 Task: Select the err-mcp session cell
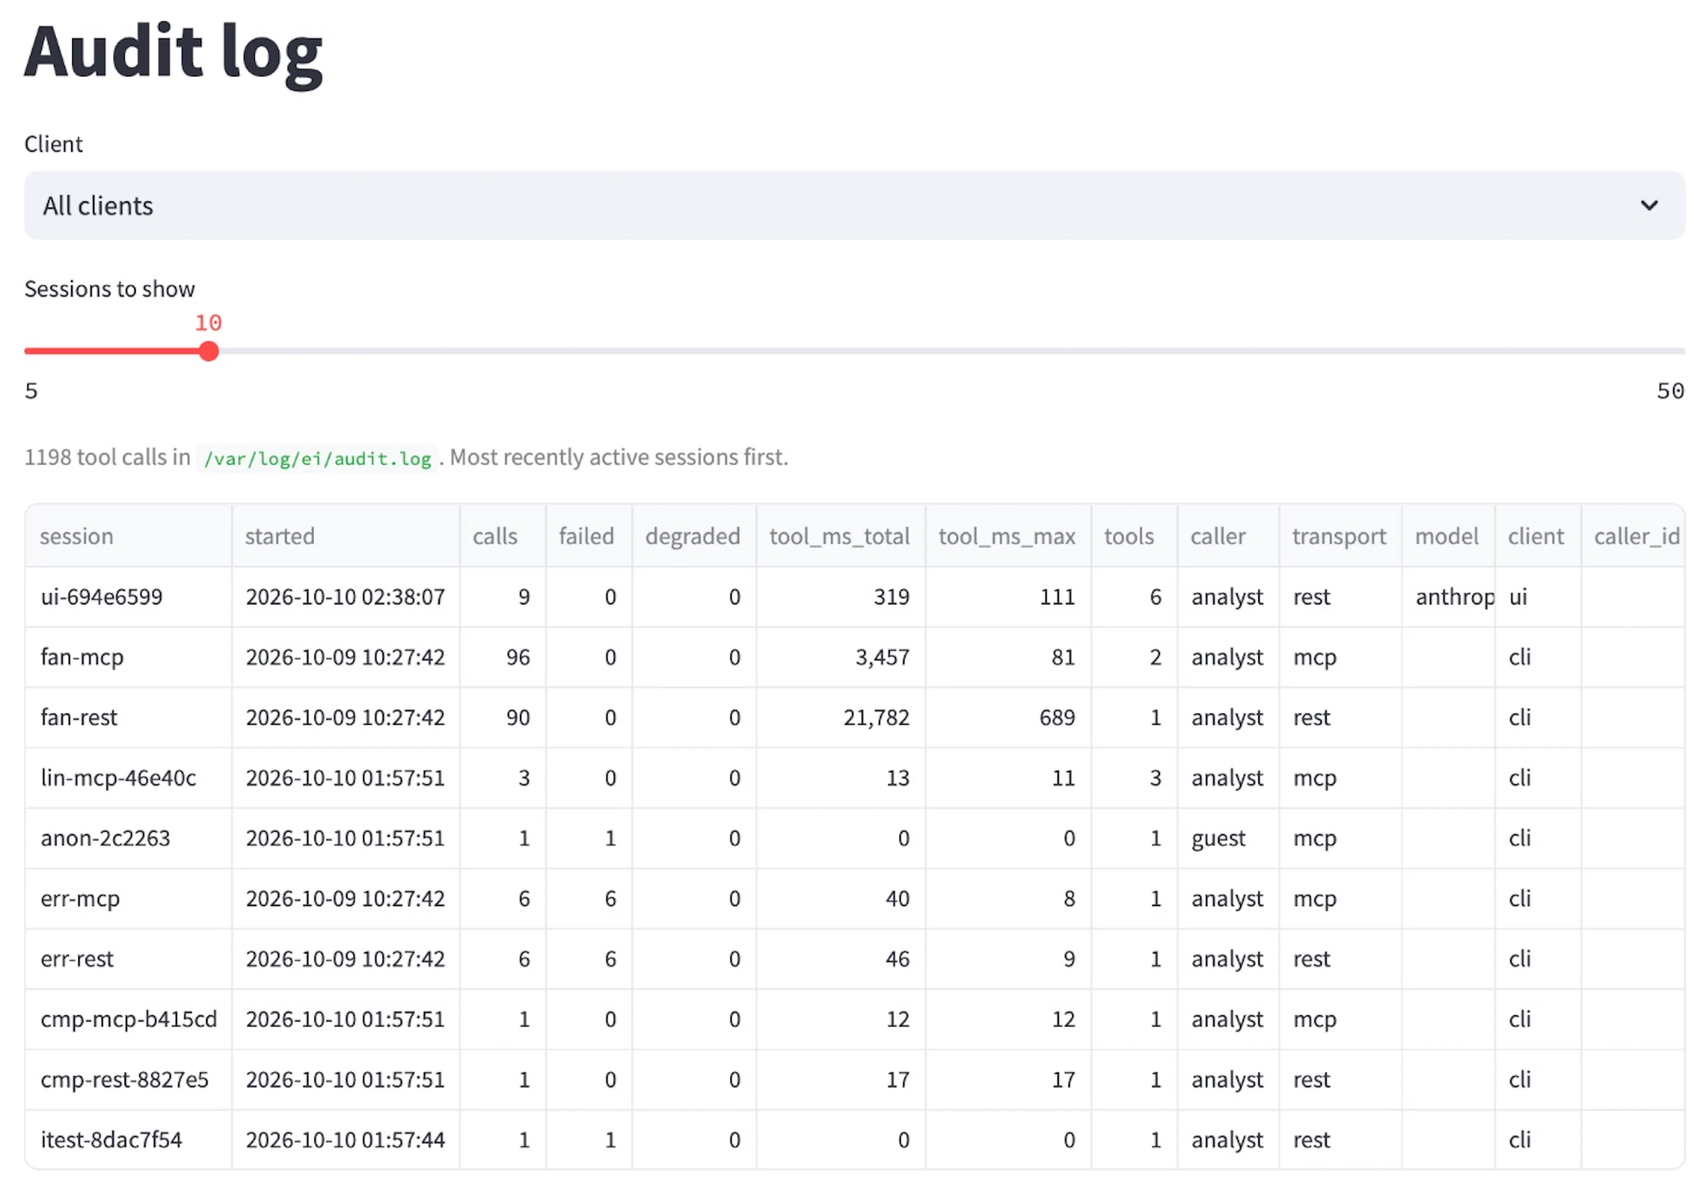[128, 899]
